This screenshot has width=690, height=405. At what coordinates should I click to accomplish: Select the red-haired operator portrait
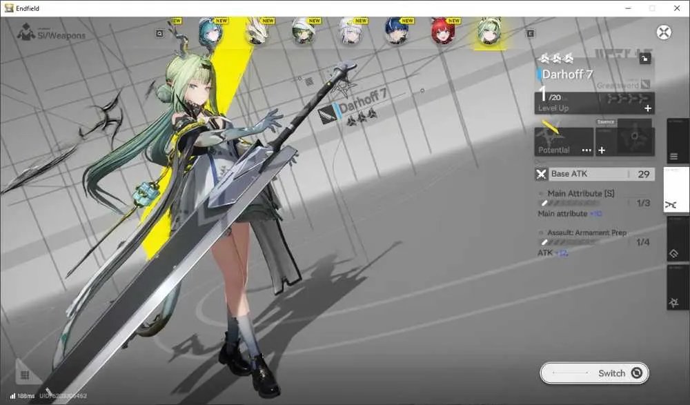pyautogui.click(x=443, y=32)
